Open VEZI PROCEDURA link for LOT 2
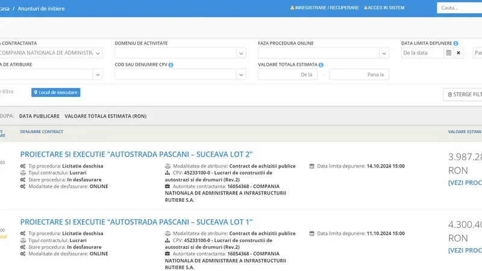482x271 pixels. coord(465,182)
